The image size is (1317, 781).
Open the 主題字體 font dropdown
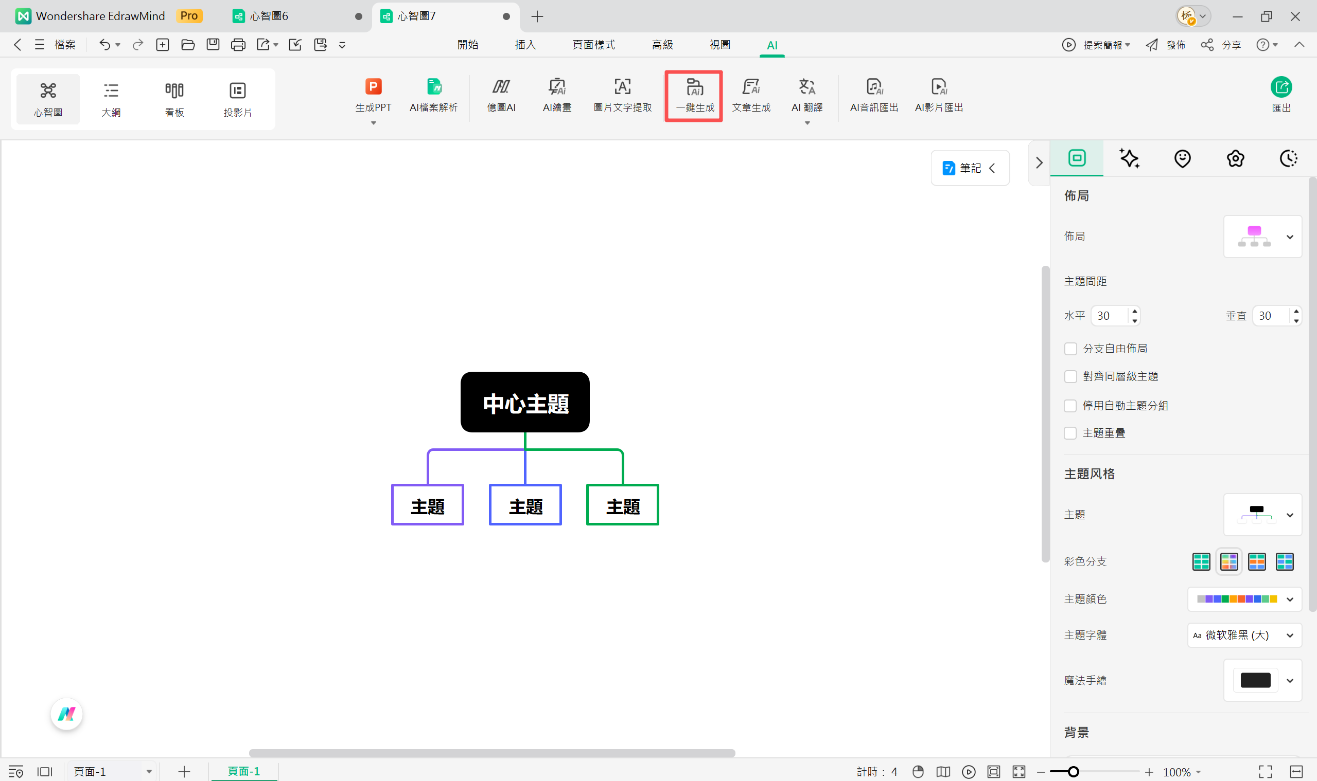click(1244, 635)
